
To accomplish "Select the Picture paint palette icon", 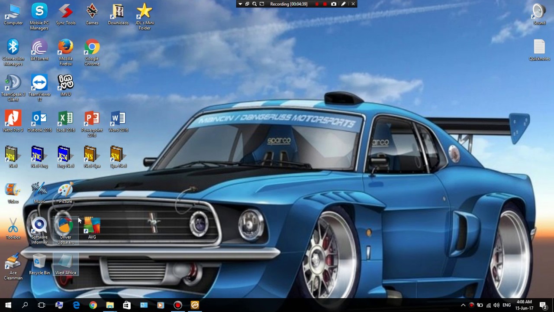I will [x=66, y=192].
